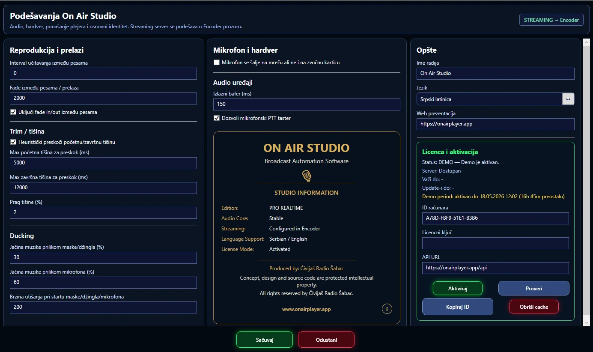Select the 'ID računara' field
Image resolution: width=593 pixels, height=352 pixels.
[x=495, y=218]
